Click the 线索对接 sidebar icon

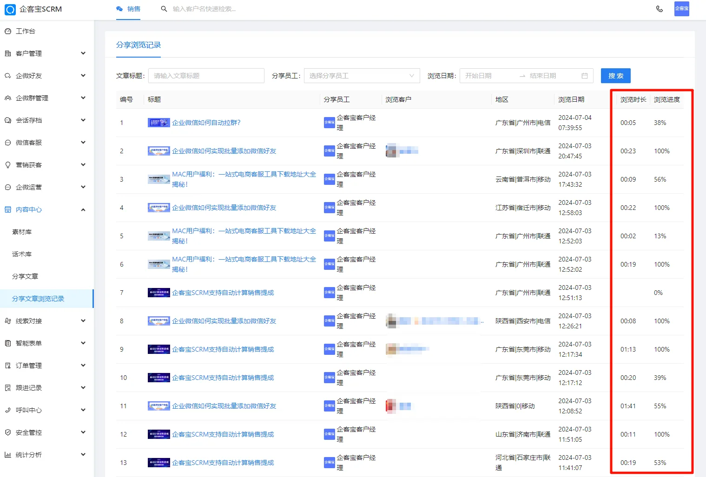coord(8,321)
